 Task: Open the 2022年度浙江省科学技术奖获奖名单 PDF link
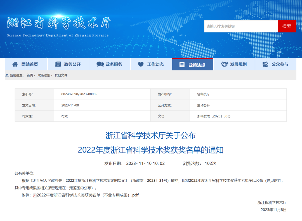(x=88, y=195)
